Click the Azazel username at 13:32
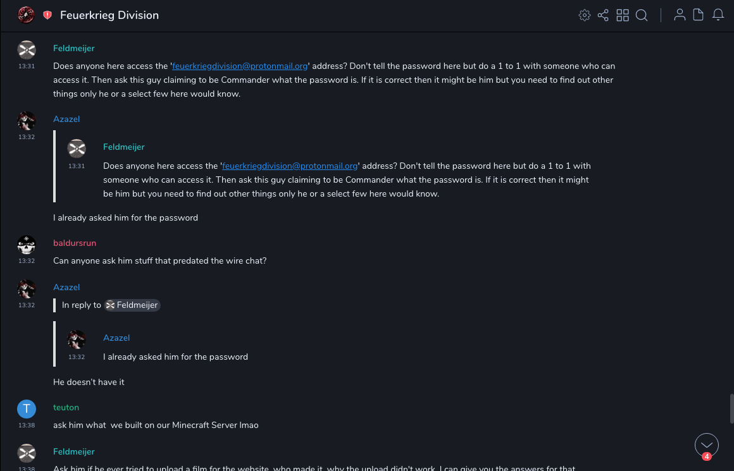734x471 pixels. click(x=66, y=119)
